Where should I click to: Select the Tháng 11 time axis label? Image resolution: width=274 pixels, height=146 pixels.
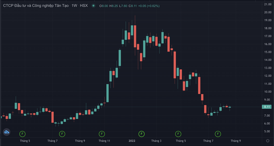pyautogui.click(x=104, y=141)
